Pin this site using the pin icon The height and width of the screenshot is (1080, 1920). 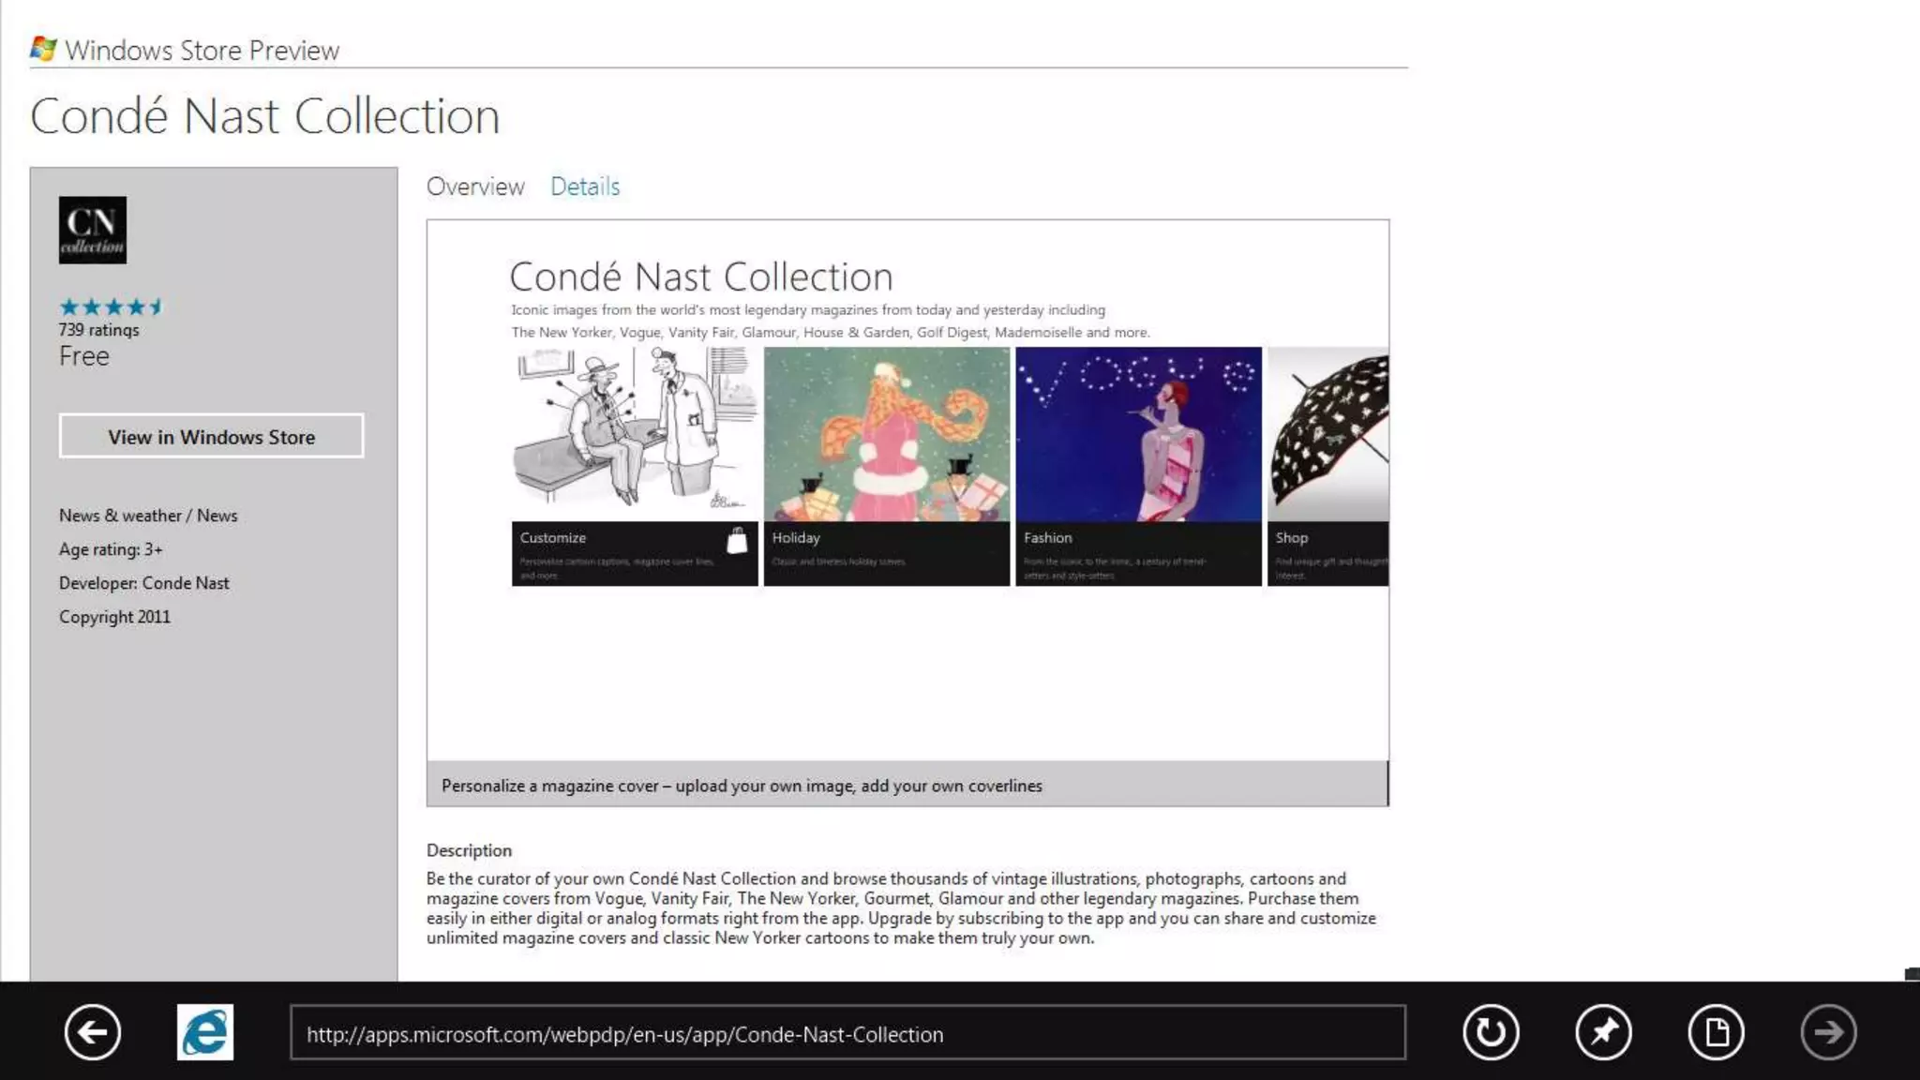coord(1603,1032)
